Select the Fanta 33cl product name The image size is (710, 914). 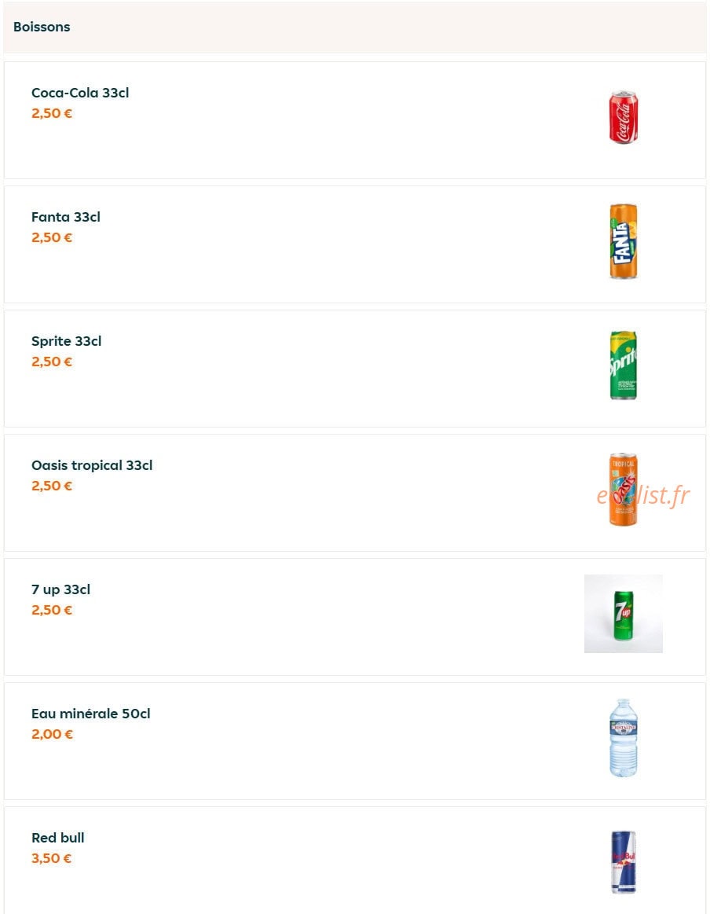pos(66,217)
